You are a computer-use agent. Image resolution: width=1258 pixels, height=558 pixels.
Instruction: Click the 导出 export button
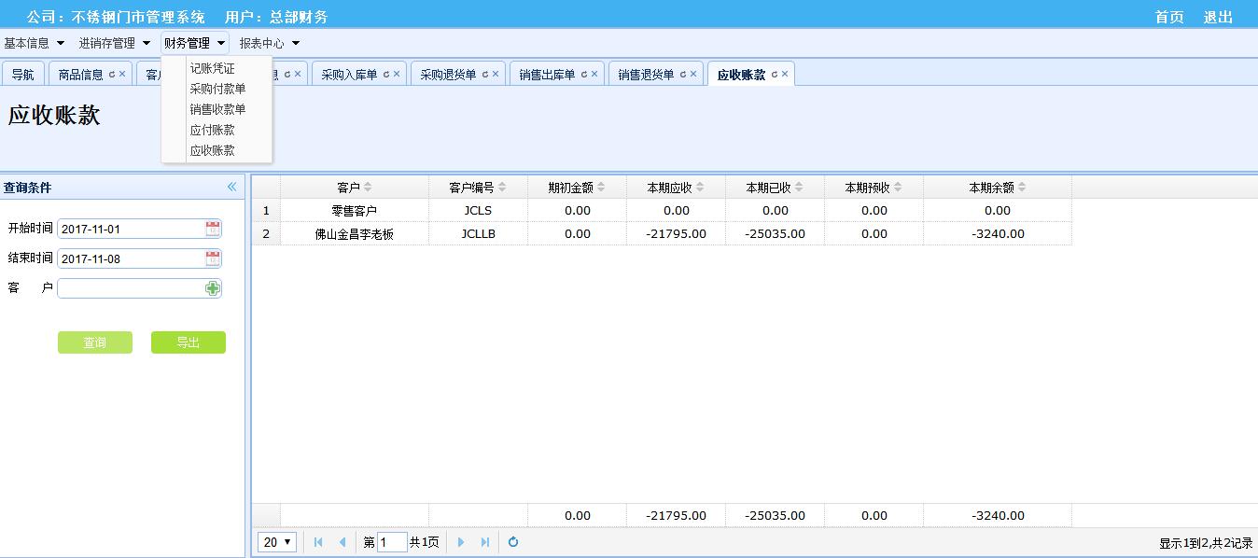189,342
